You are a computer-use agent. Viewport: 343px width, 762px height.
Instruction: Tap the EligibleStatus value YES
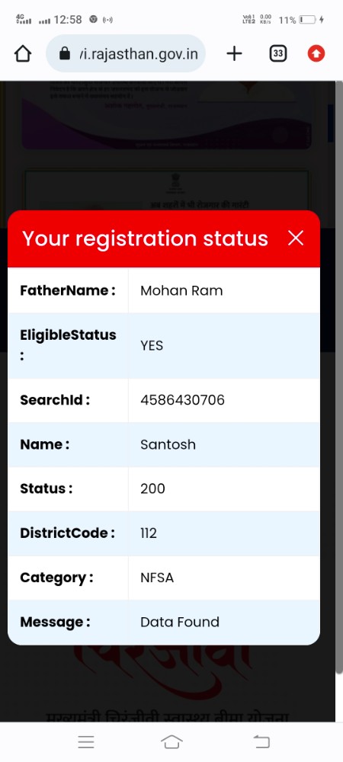152,345
